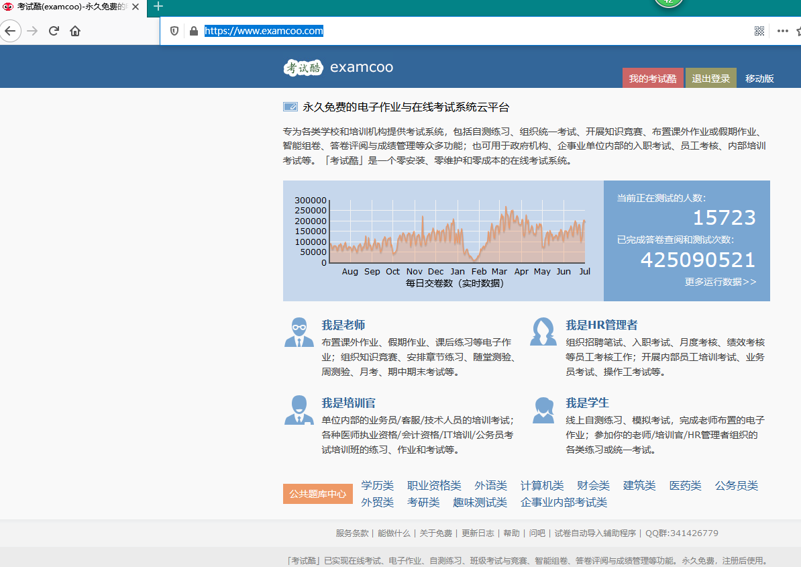801x567 pixels.
Task: Open the 计算机类 category
Action: 542,485
